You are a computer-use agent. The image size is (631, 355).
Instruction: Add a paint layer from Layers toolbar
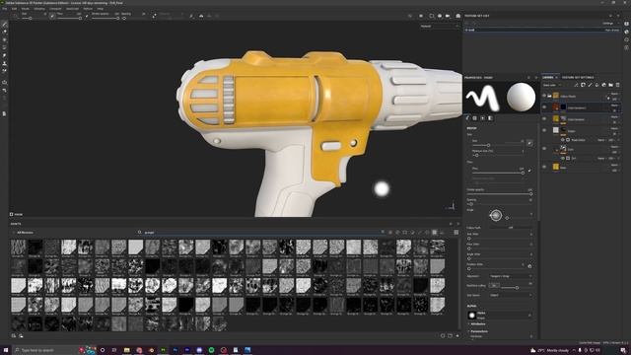coord(590,85)
